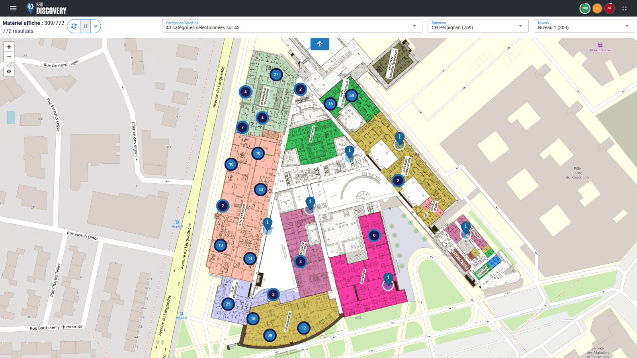The width and height of the screenshot is (637, 358).
Task: Open the Catégories/Modèles dropdown
Action: click(x=291, y=26)
